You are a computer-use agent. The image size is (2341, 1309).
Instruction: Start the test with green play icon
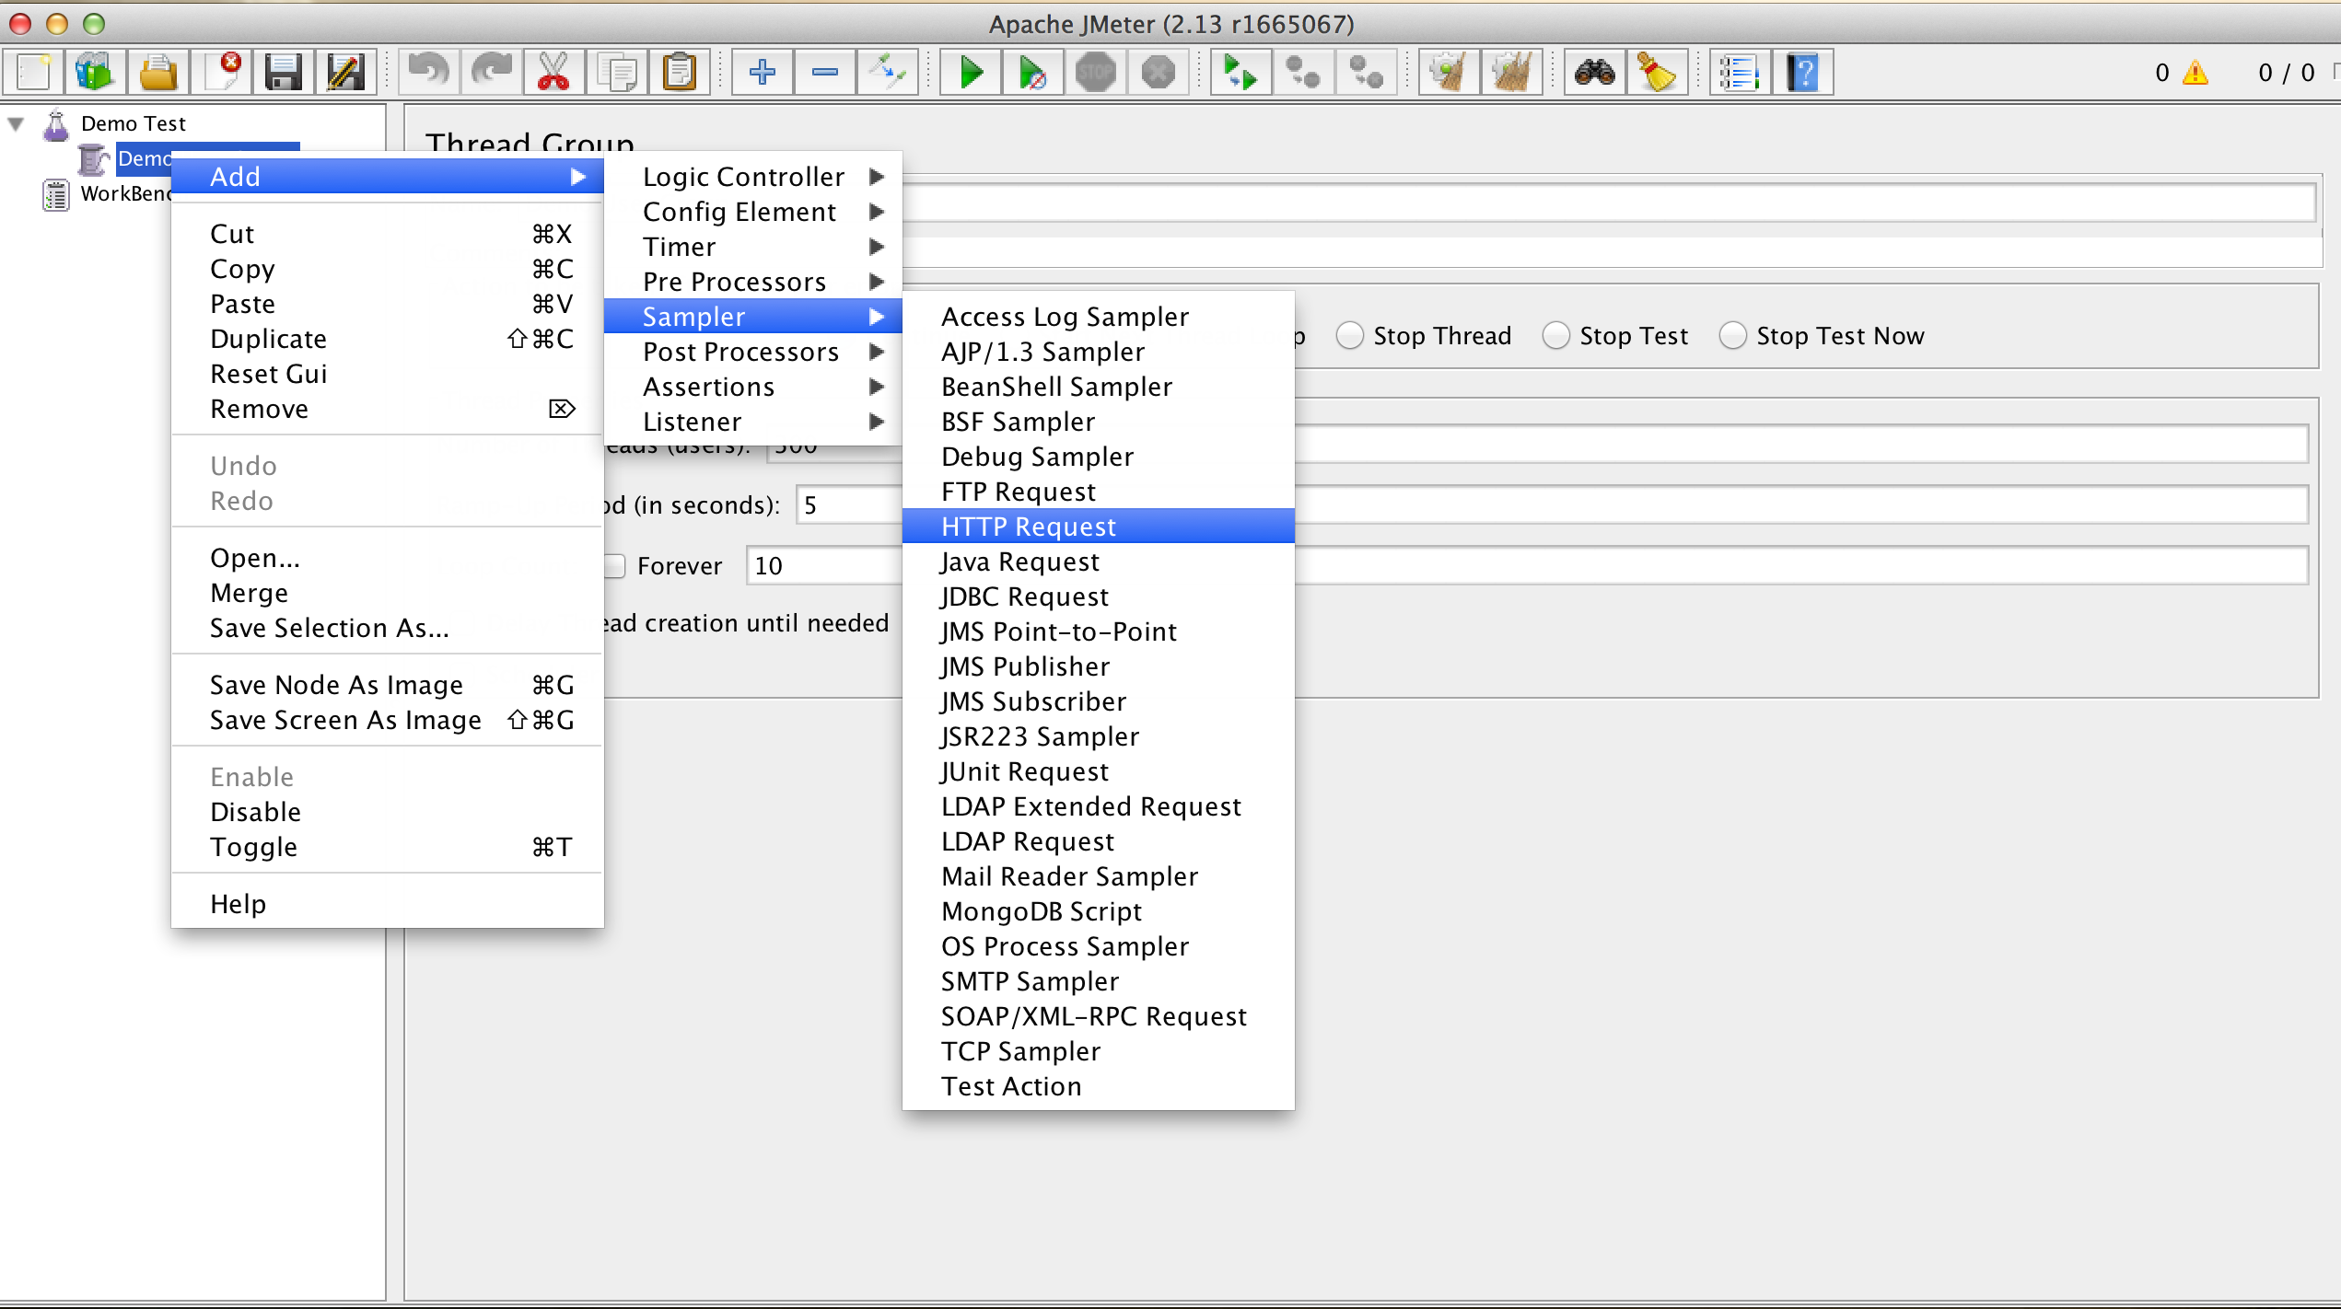point(971,72)
